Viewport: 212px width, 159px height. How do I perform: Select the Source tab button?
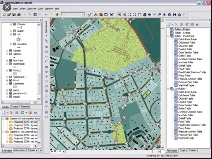point(15,107)
